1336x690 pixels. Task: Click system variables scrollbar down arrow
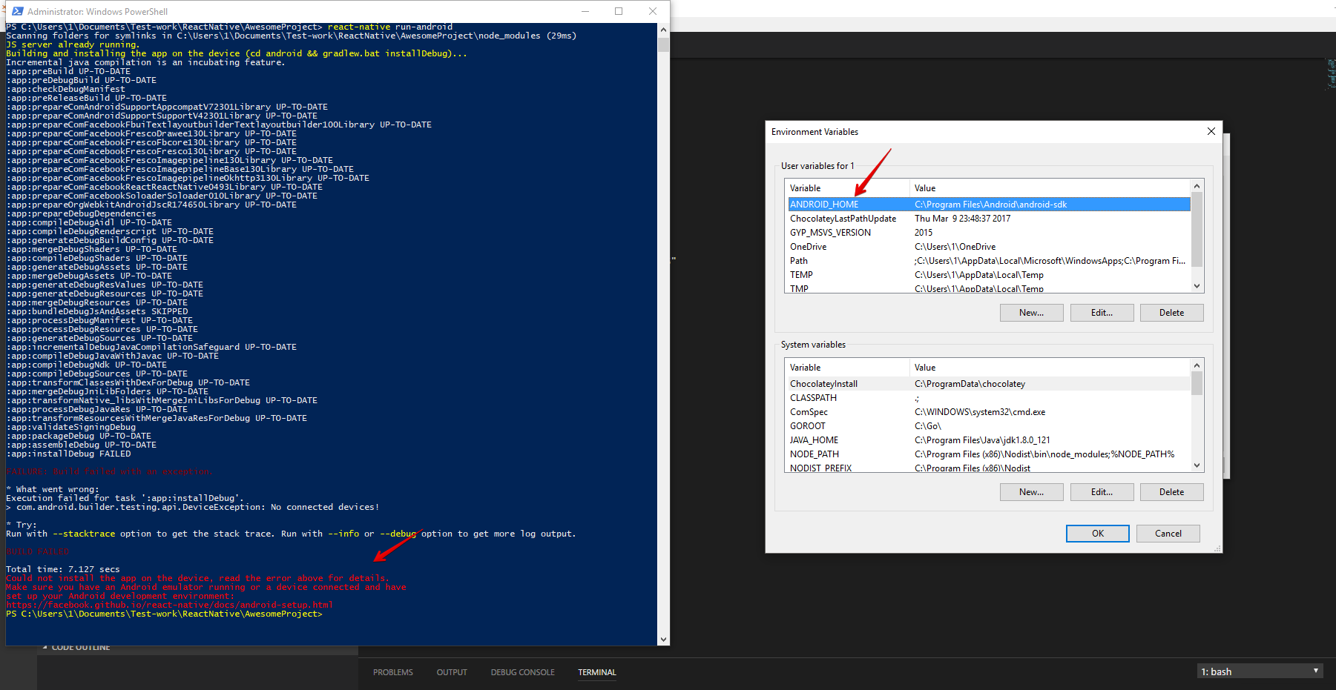[1197, 465]
